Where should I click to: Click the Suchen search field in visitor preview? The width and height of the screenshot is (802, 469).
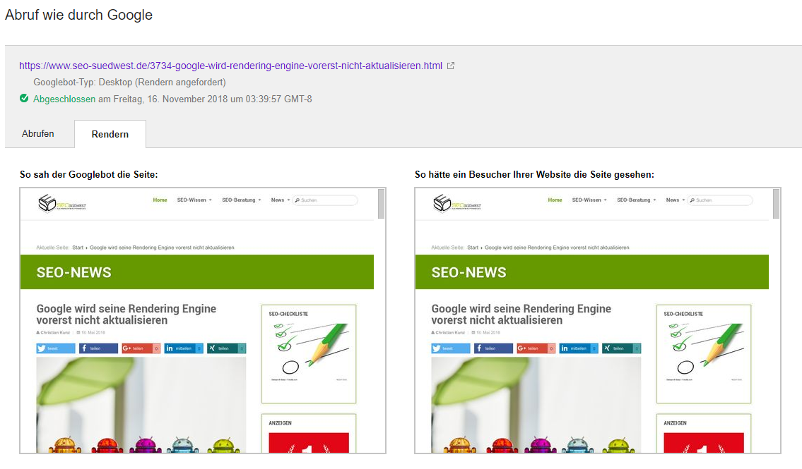pyautogui.click(x=719, y=200)
